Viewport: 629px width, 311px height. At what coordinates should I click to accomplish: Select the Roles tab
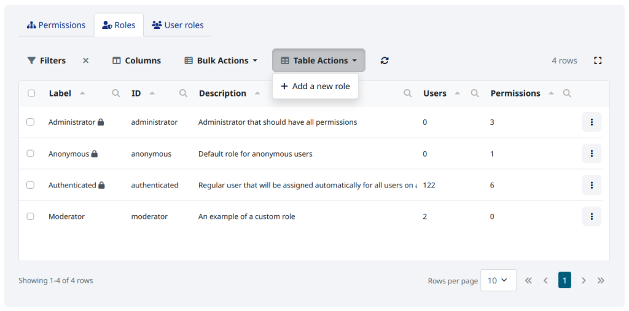(119, 25)
